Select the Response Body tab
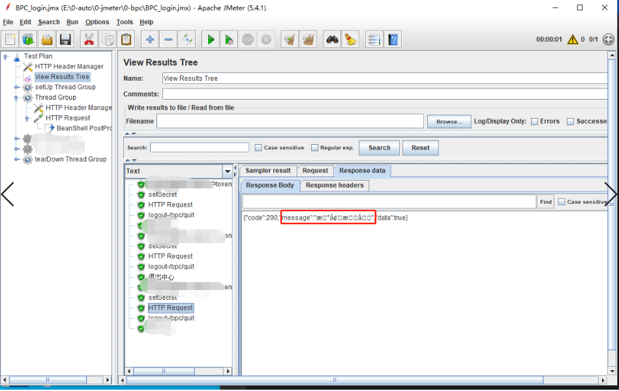This screenshot has height=391, width=619. coord(270,186)
